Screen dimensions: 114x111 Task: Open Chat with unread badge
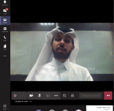[5, 12]
